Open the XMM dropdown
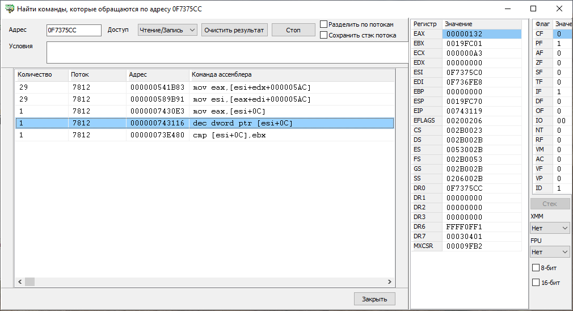Viewport: 573px width, 311px height. coord(550,228)
